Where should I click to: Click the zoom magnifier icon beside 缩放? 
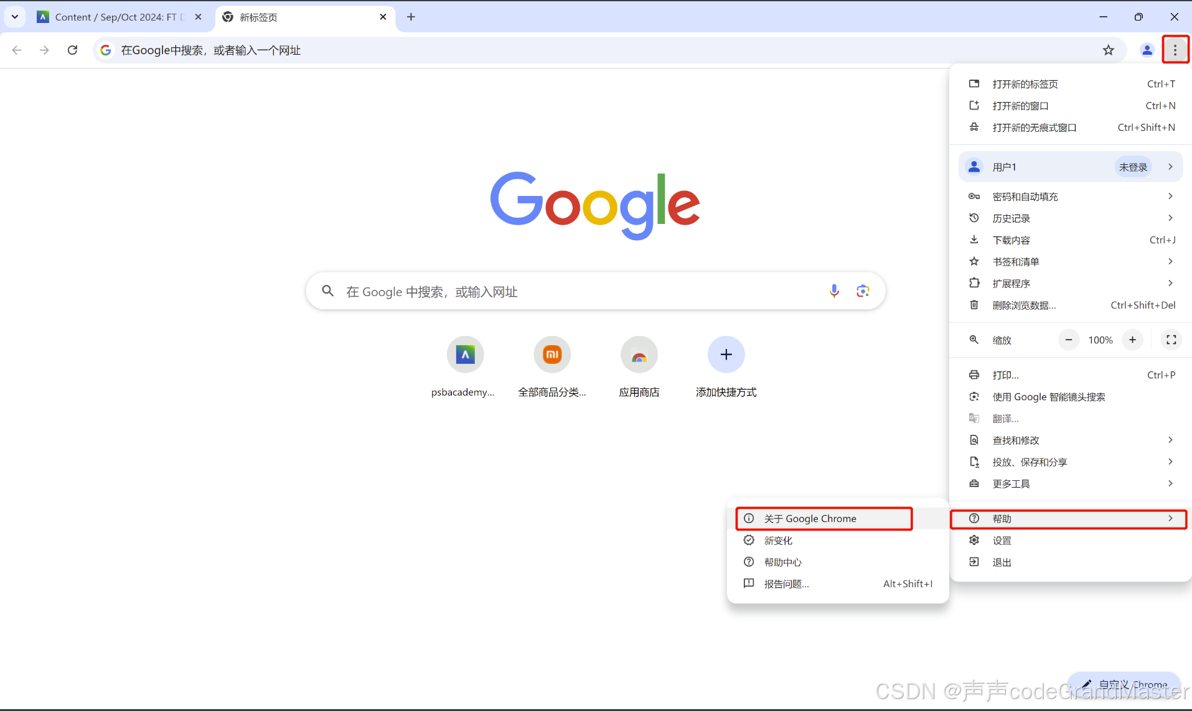[x=974, y=340]
